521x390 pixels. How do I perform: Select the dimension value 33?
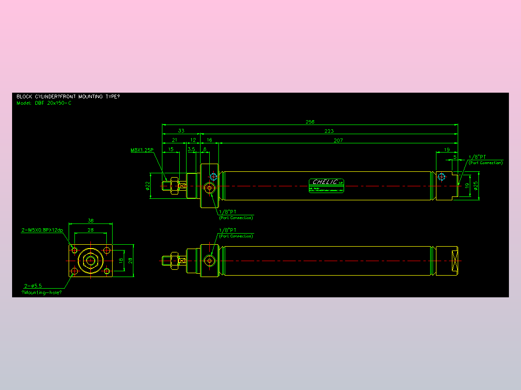tap(181, 131)
